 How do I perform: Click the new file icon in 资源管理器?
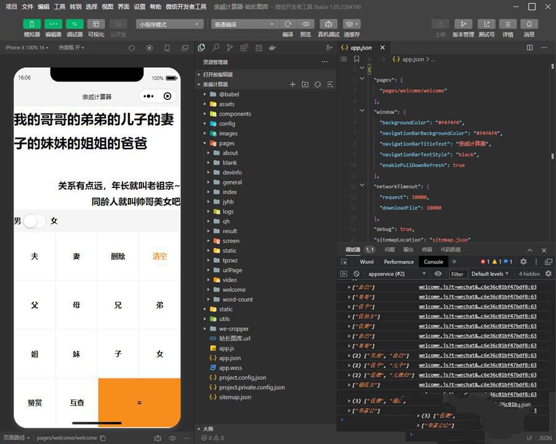click(x=293, y=84)
